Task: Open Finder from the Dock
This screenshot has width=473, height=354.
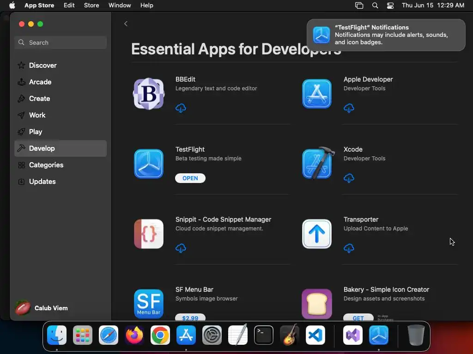Action: click(57, 335)
